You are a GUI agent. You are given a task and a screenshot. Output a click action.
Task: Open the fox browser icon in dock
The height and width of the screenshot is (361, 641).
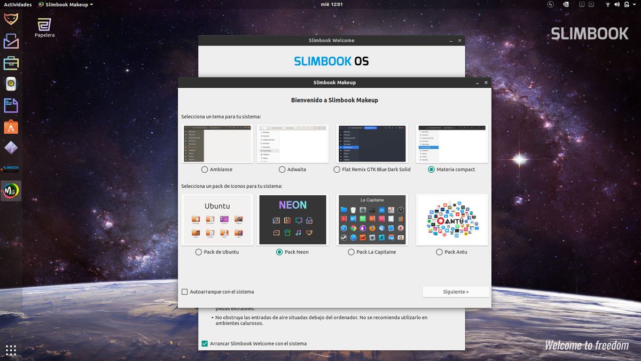pos(11,19)
